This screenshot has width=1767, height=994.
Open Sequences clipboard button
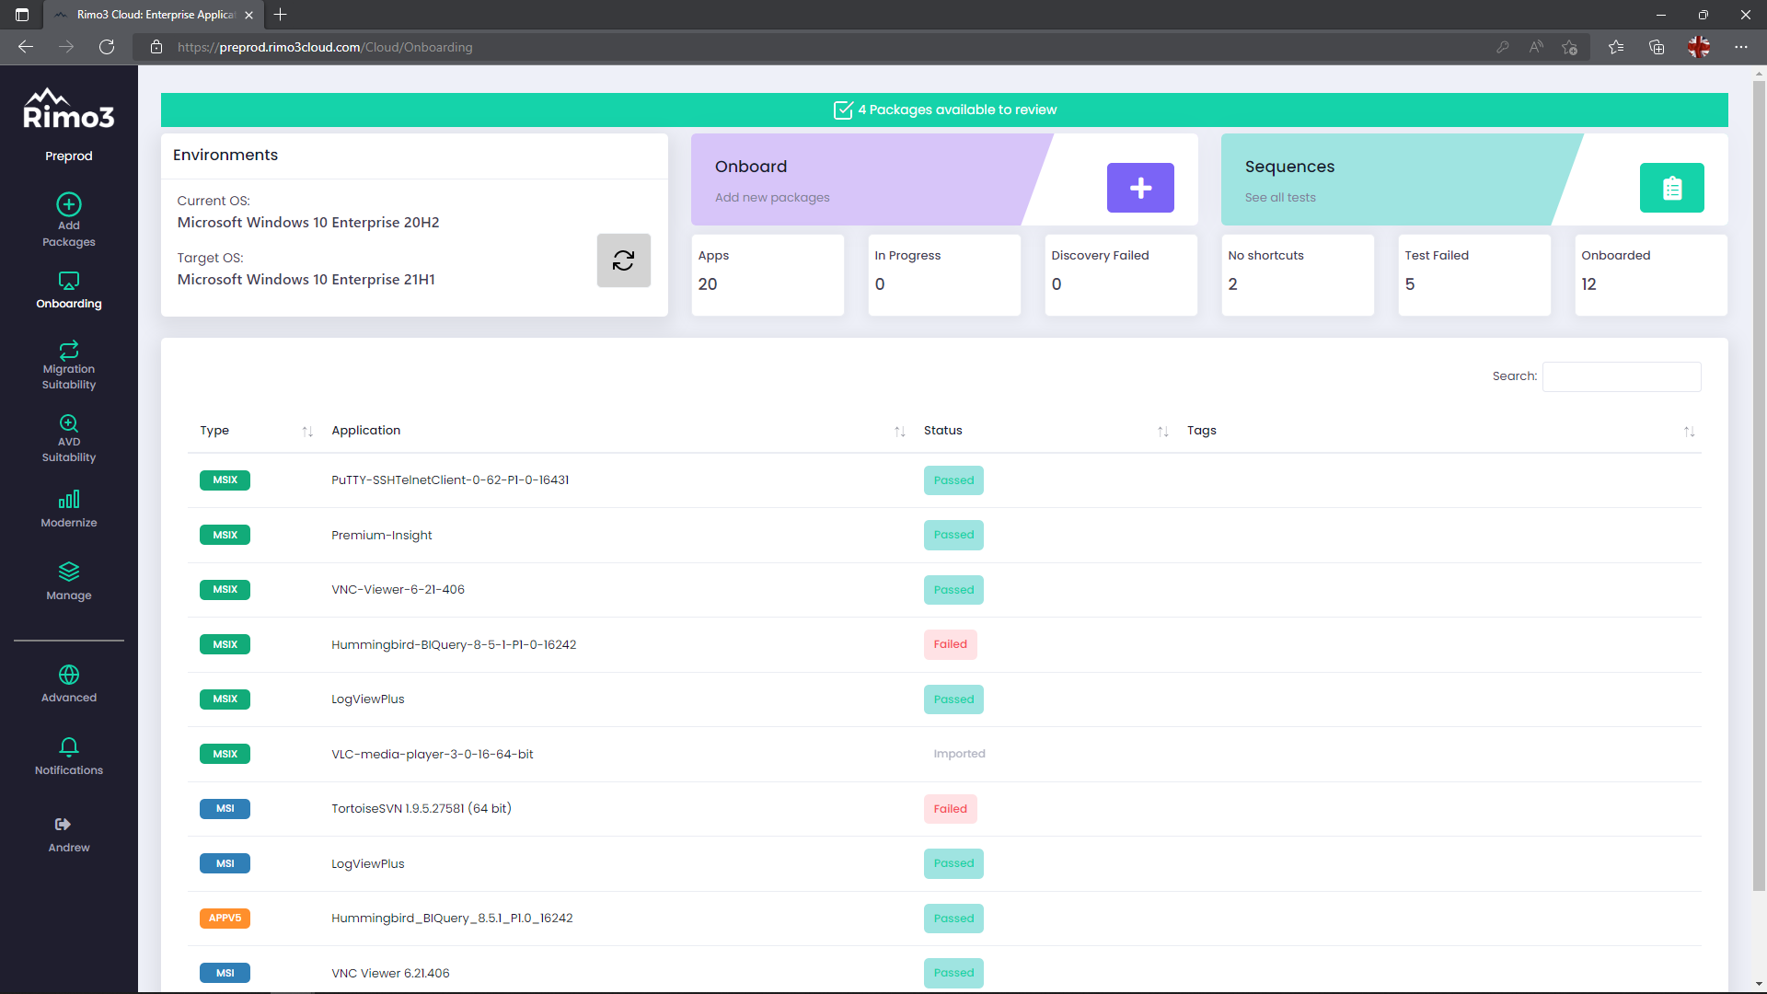pyautogui.click(x=1671, y=188)
